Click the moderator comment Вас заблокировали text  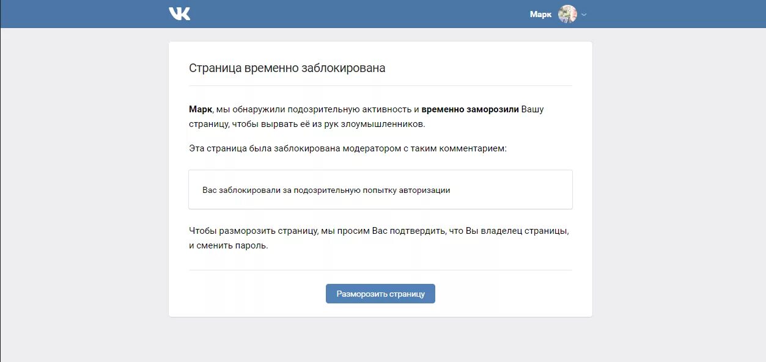pos(326,190)
